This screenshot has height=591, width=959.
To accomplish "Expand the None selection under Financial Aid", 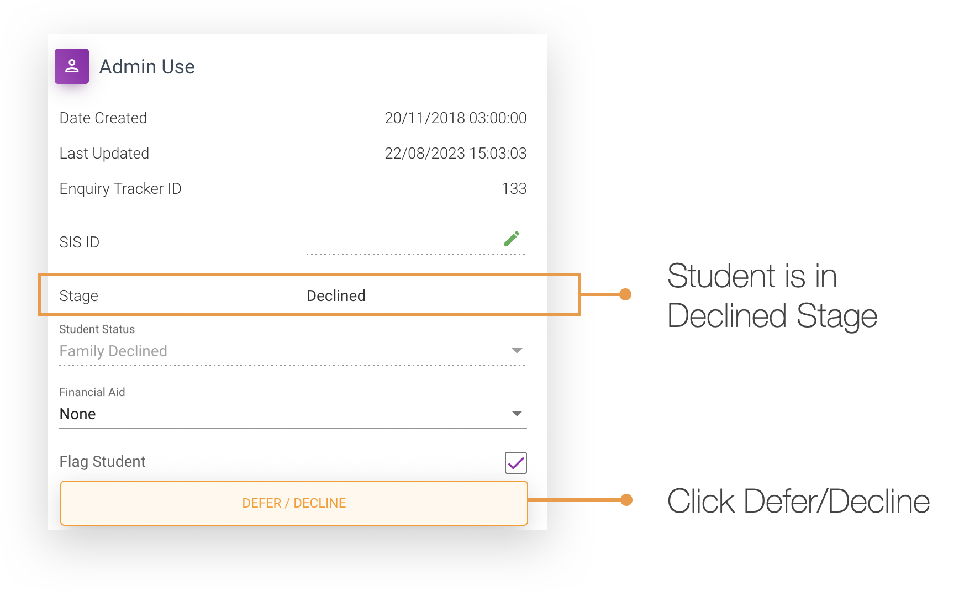I will point(516,413).
